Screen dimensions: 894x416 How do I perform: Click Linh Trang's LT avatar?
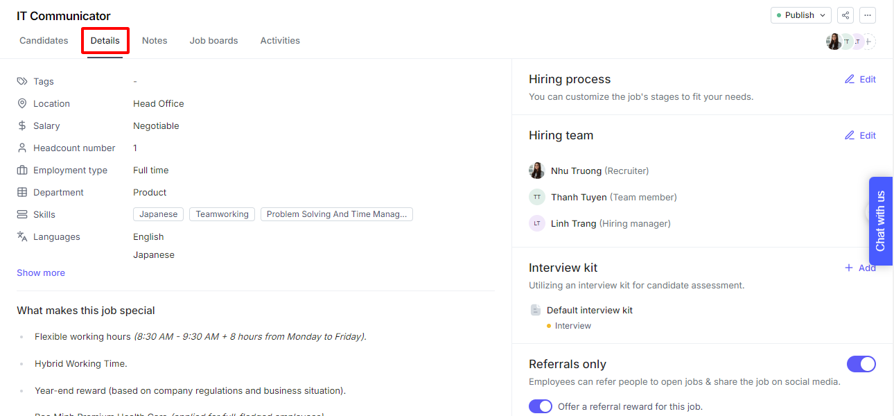(536, 223)
